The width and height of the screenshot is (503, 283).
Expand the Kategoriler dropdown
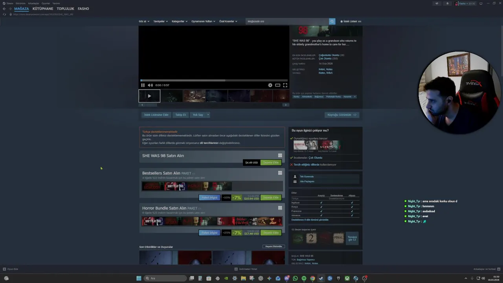[180, 21]
